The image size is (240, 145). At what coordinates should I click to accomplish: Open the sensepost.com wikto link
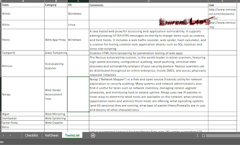tap(222, 13)
